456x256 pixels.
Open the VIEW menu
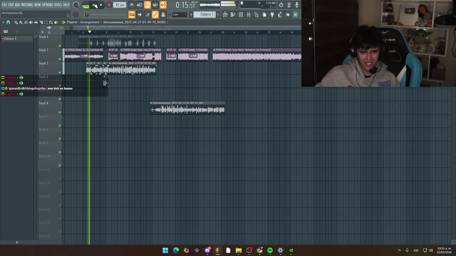[37, 5]
